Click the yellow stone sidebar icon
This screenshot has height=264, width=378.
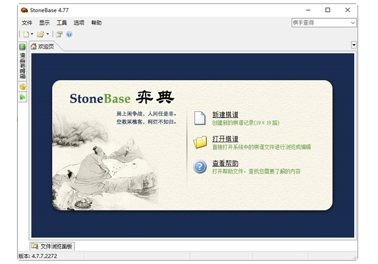(x=23, y=87)
